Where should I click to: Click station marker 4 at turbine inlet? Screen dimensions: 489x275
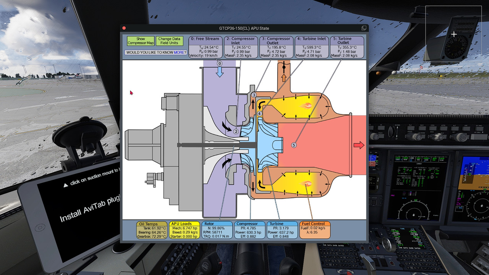point(259,113)
